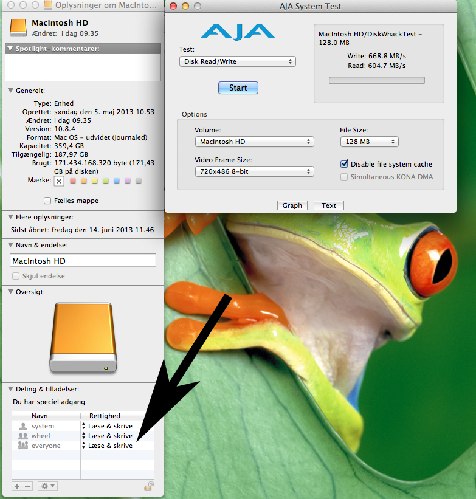Open the Test dropdown showing Disk Read/Write
The image size is (476, 499).
pos(238,61)
